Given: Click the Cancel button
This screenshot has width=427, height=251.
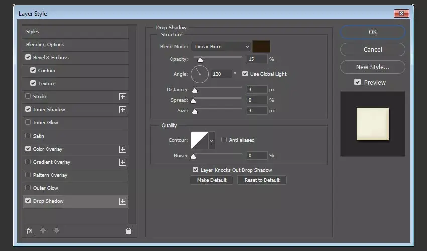Looking at the screenshot, I should point(373,50).
